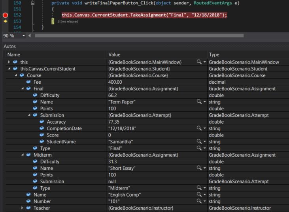The width and height of the screenshot is (289, 212).
Task: Click the property icon beside Accuracy
Action: tap(42, 122)
